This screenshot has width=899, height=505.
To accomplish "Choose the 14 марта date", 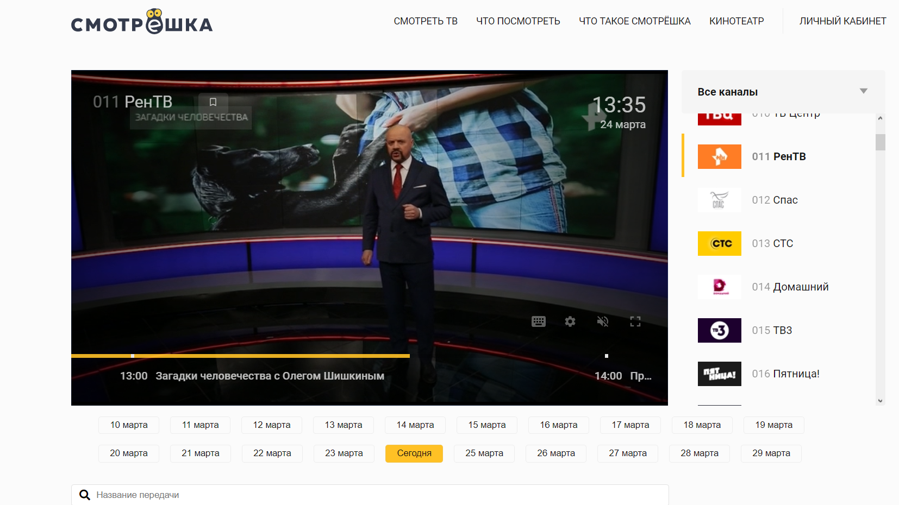I will click(x=415, y=425).
